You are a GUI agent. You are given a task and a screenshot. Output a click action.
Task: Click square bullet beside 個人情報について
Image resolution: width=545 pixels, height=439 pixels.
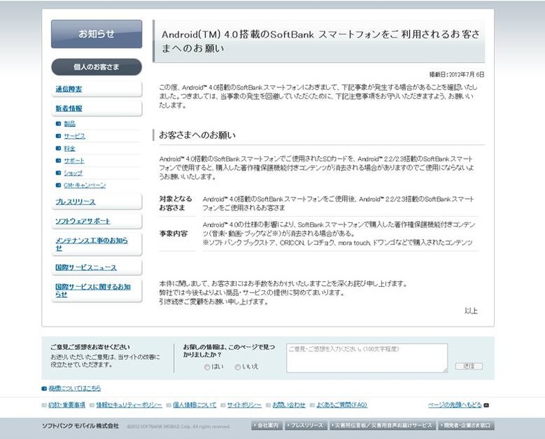click(x=169, y=405)
